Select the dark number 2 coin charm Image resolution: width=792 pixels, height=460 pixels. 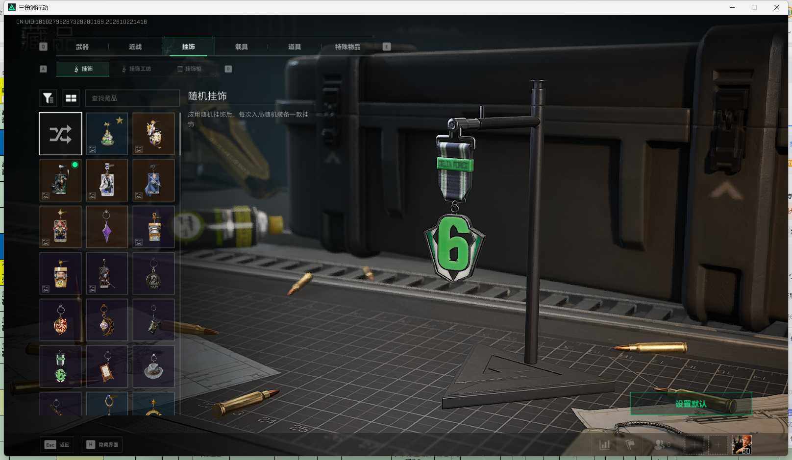pyautogui.click(x=153, y=273)
